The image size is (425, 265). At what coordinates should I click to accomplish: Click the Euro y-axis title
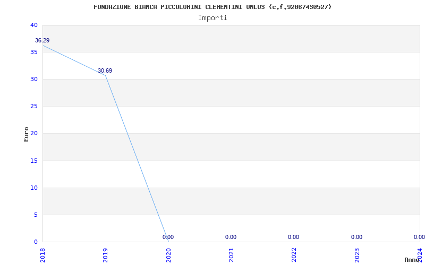pos(26,134)
